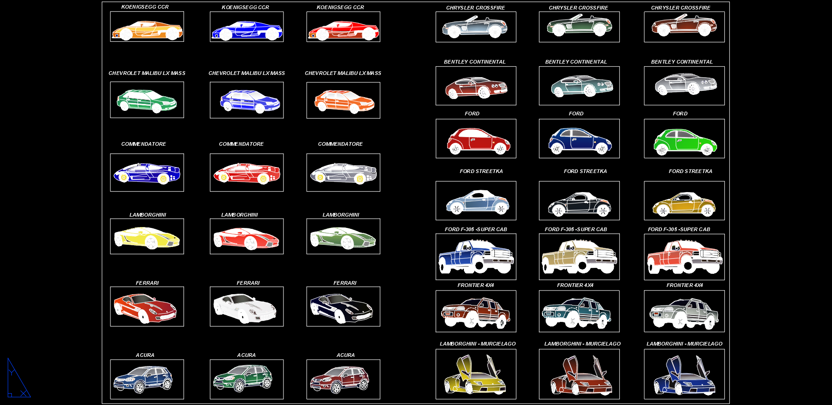Choose the white Ferrari drawing
This screenshot has width=832, height=405.
[245, 308]
